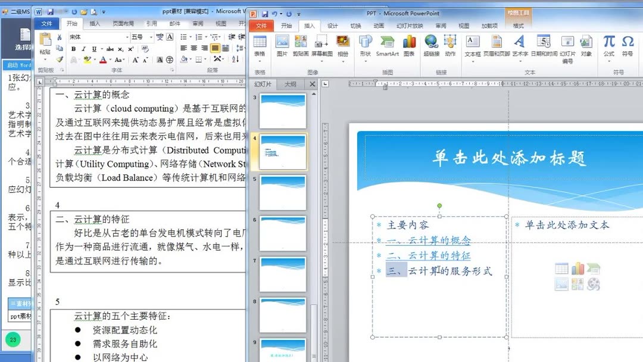The width and height of the screenshot is (643, 362).
Task: Select slide 5 thumbnail in the slide pane
Action: click(282, 194)
